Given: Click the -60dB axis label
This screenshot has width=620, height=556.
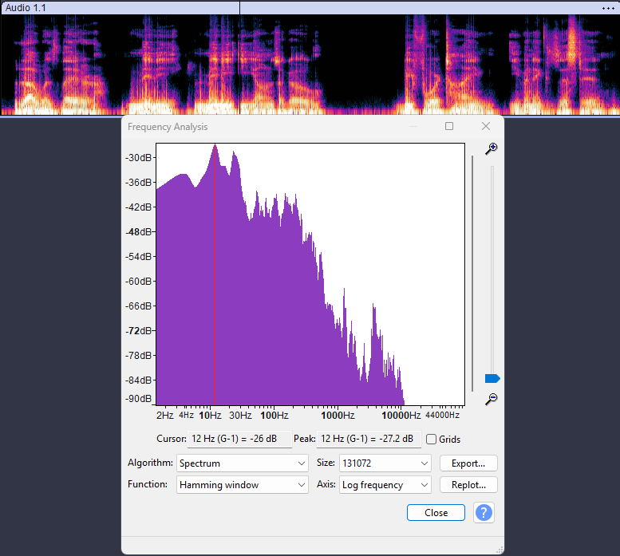Looking at the screenshot, I should click(138, 282).
